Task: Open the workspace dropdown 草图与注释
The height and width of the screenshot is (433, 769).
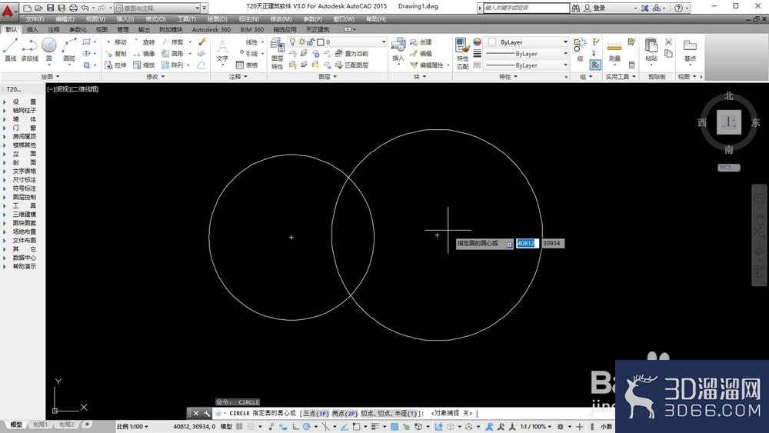Action: (x=158, y=8)
